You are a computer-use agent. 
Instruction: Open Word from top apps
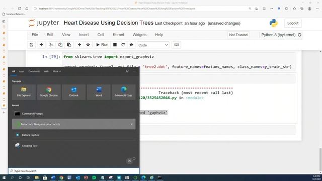point(99,92)
